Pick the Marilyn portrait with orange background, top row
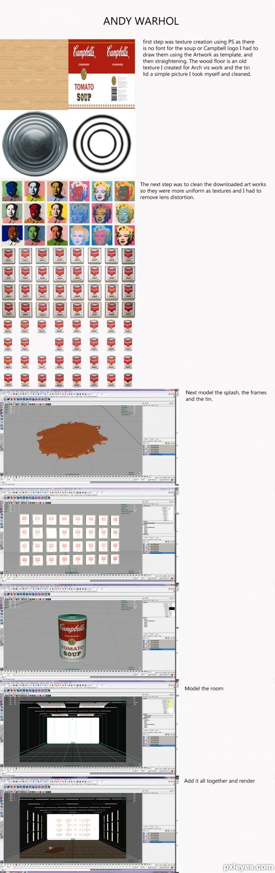The width and height of the screenshot is (275, 873). pos(125,191)
